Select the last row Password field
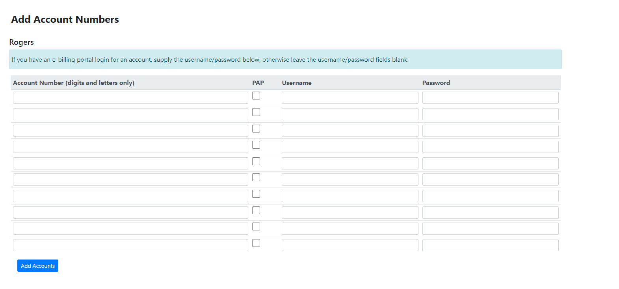 pyautogui.click(x=490, y=245)
